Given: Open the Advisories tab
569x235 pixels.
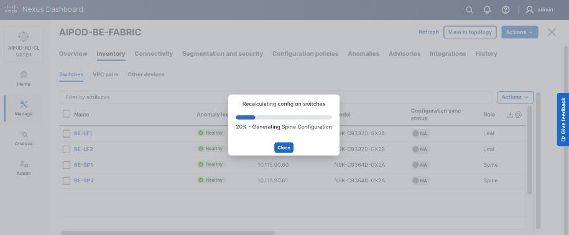Looking at the screenshot, I should [x=405, y=53].
